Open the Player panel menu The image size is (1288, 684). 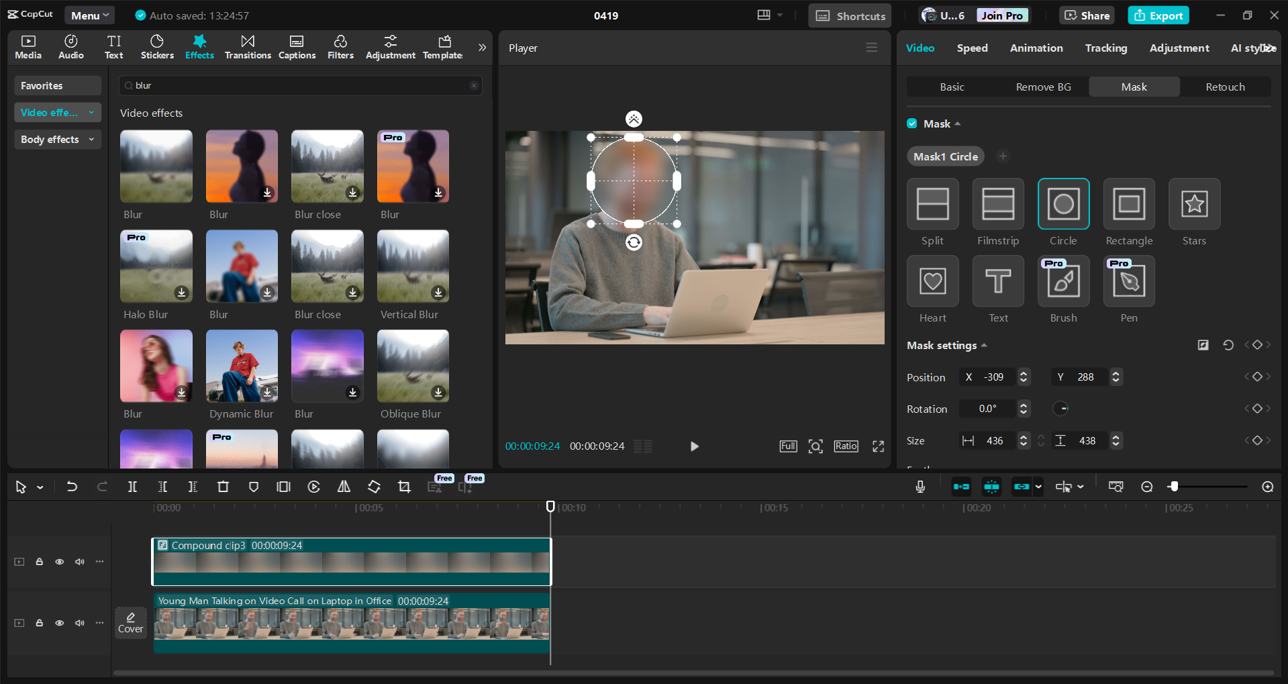point(871,48)
